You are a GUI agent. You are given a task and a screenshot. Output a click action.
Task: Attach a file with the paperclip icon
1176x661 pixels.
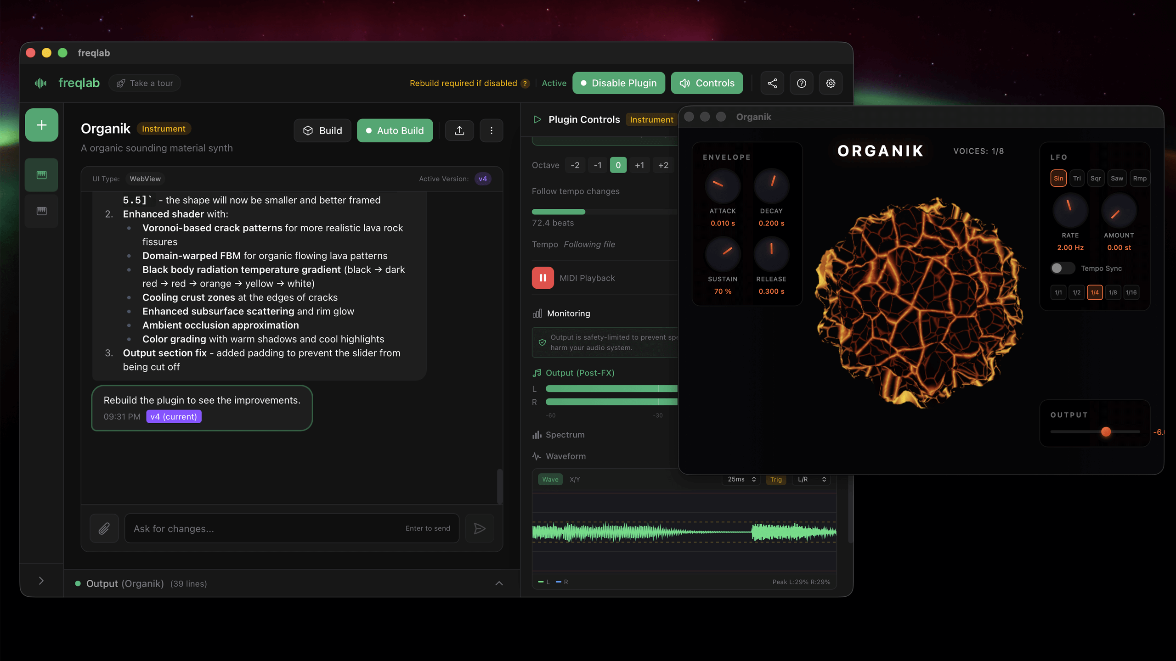pos(104,528)
